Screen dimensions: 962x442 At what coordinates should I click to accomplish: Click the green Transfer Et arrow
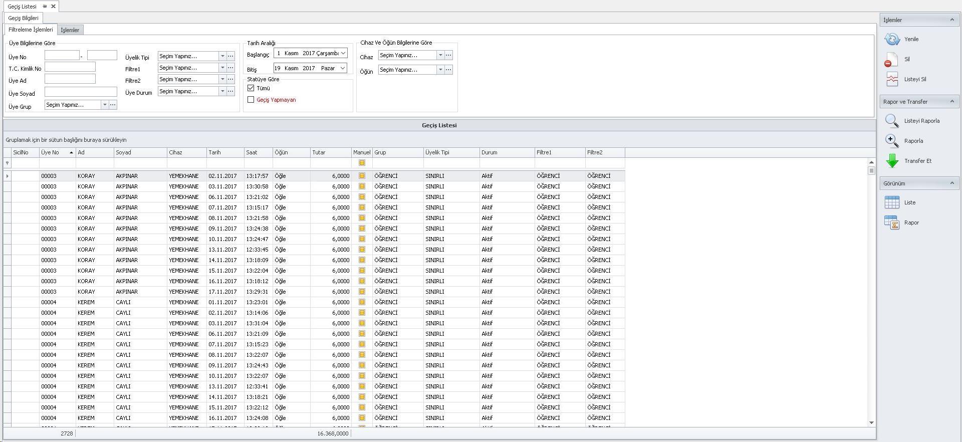(x=892, y=161)
